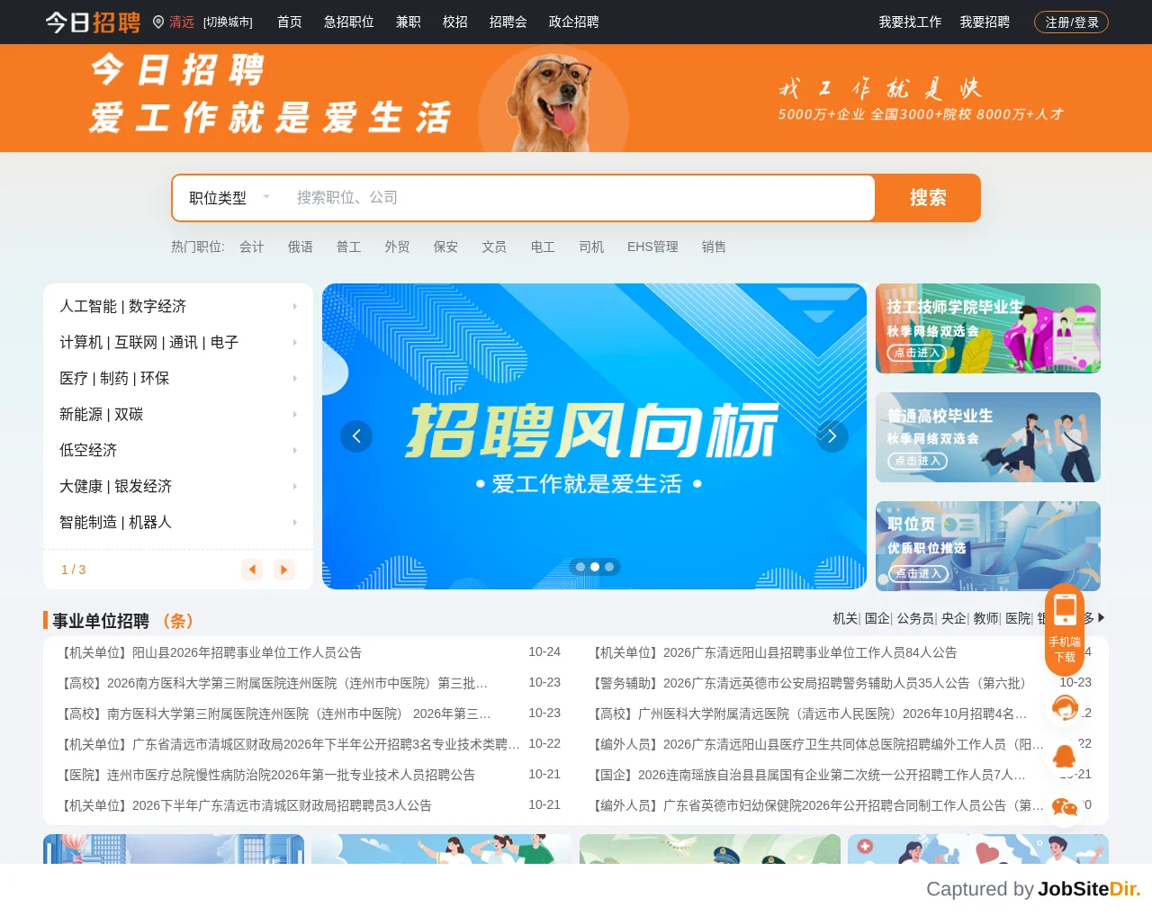1152x916 pixels.
Task: Select hot job keyword 会计
Action: (x=252, y=247)
